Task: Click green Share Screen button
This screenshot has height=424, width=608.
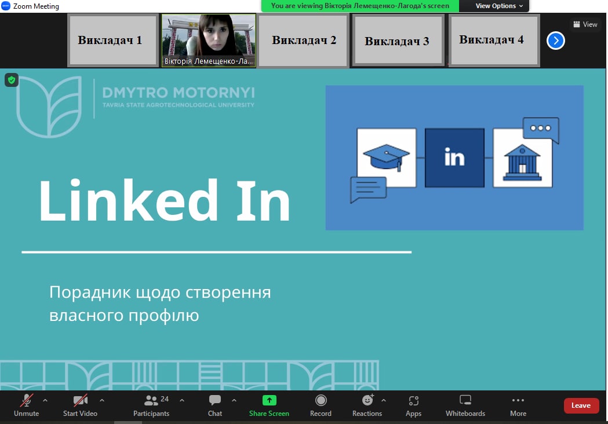Action: (269, 405)
